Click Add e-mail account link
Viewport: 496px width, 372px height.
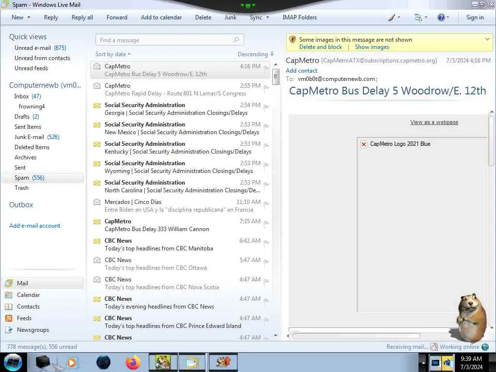(34, 226)
